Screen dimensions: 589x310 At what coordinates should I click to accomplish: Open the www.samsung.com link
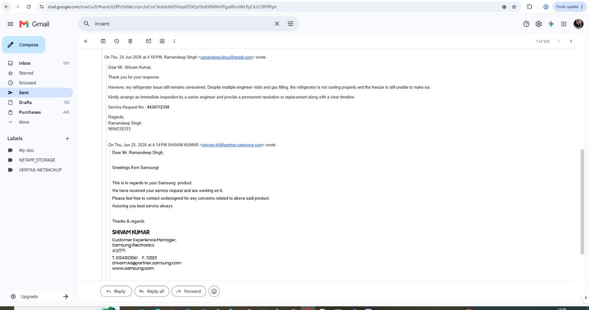click(x=133, y=268)
